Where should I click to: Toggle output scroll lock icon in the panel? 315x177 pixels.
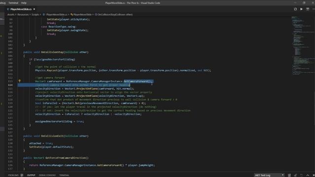(x=295, y=175)
